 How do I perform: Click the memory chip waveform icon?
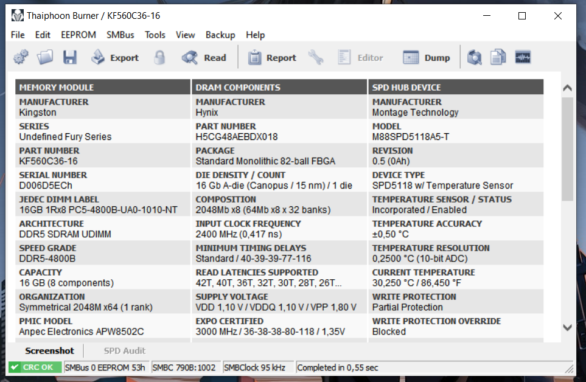pyautogui.click(x=523, y=58)
